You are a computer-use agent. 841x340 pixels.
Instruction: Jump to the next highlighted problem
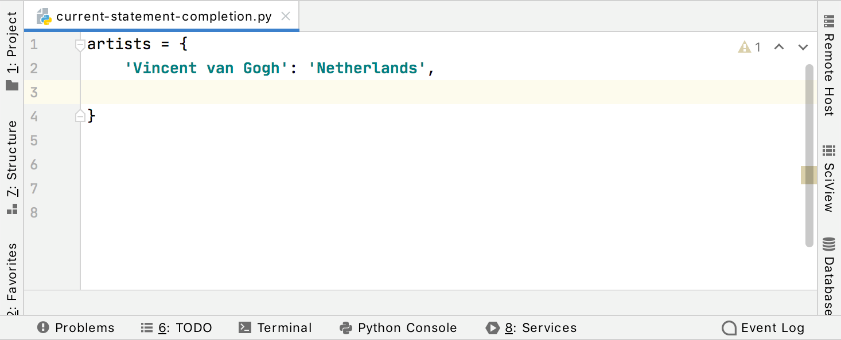pyautogui.click(x=802, y=47)
